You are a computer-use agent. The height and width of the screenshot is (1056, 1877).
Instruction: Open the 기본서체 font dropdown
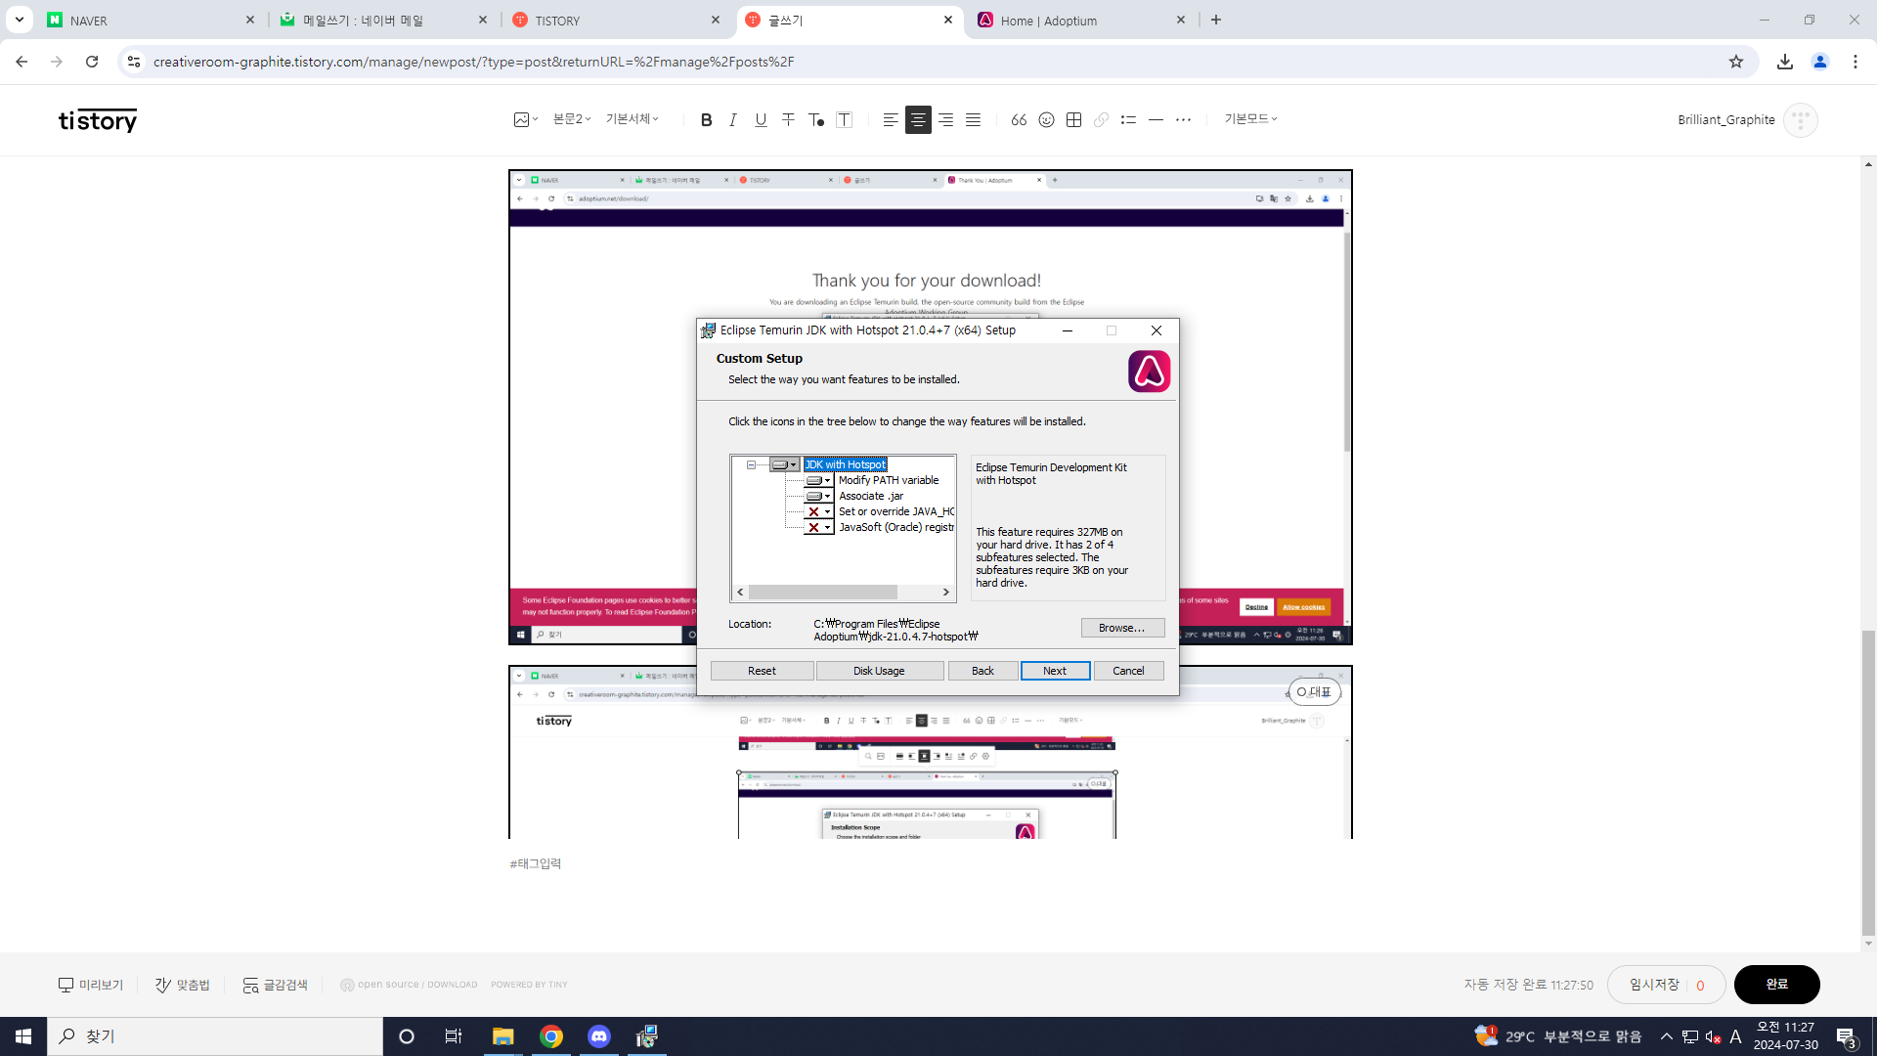click(632, 119)
